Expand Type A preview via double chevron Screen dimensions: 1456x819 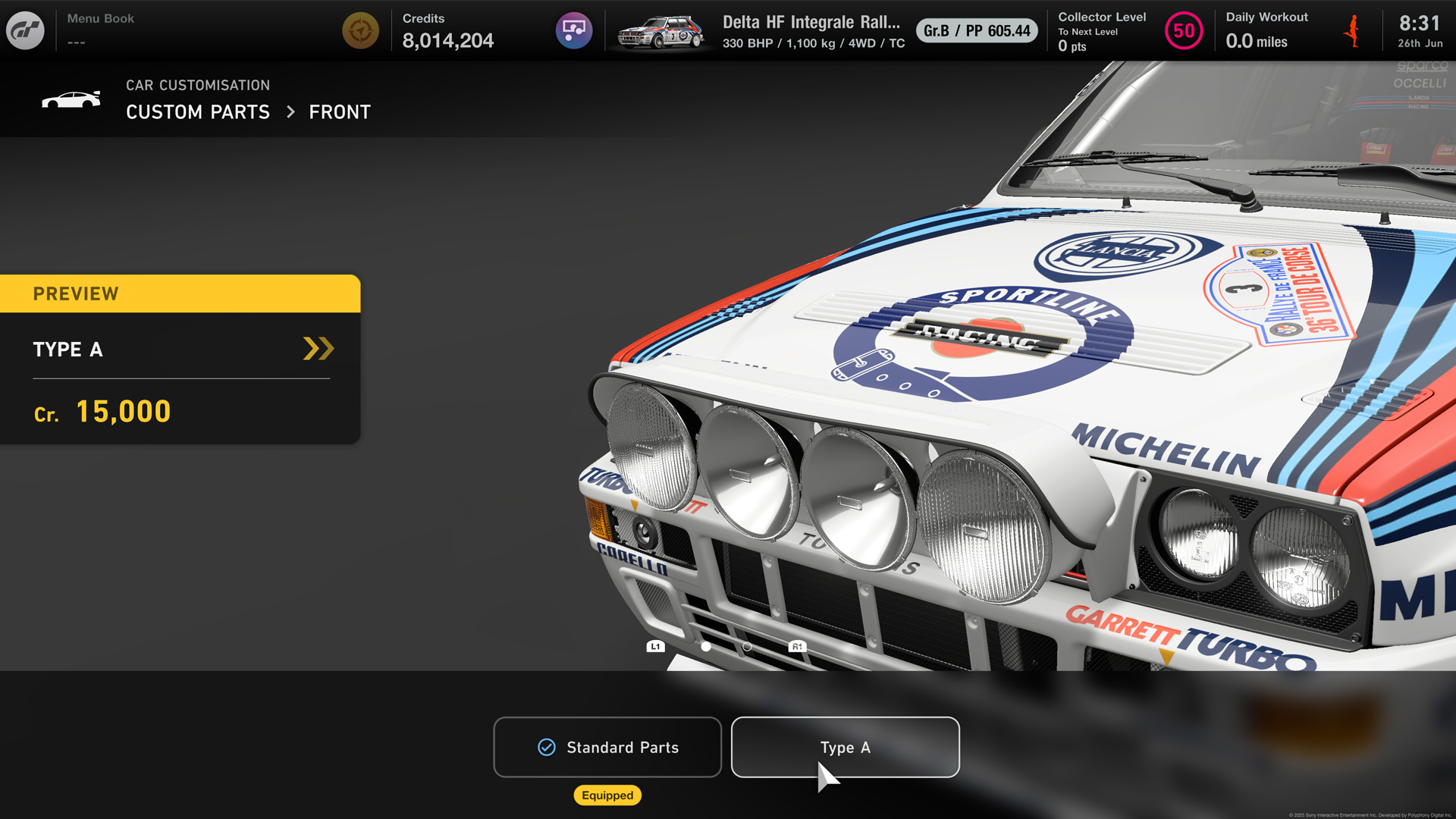click(x=318, y=349)
